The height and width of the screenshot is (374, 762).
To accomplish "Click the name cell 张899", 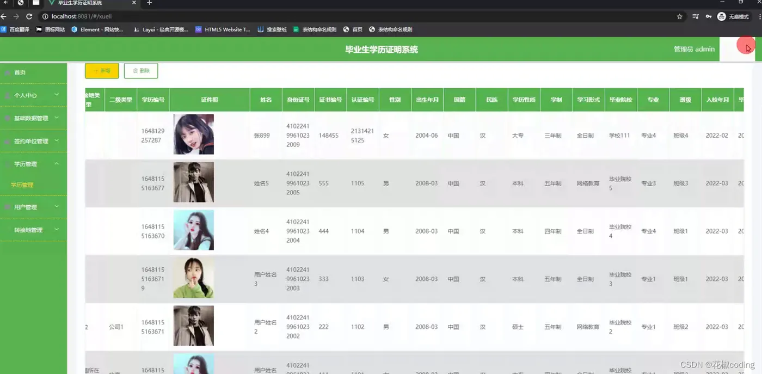I will pyautogui.click(x=262, y=136).
